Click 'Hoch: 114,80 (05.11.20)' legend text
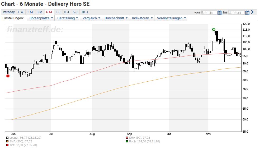Screen dimensions: 260x149 coord(144,141)
